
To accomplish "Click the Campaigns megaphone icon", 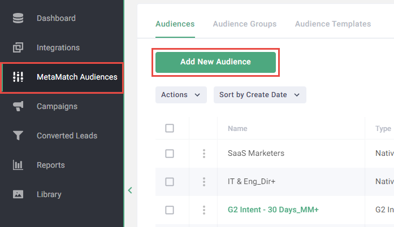I will click(18, 106).
